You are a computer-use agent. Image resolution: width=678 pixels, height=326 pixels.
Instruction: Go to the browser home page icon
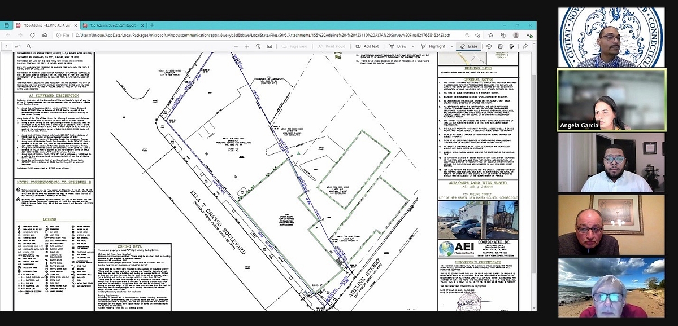coord(44,35)
